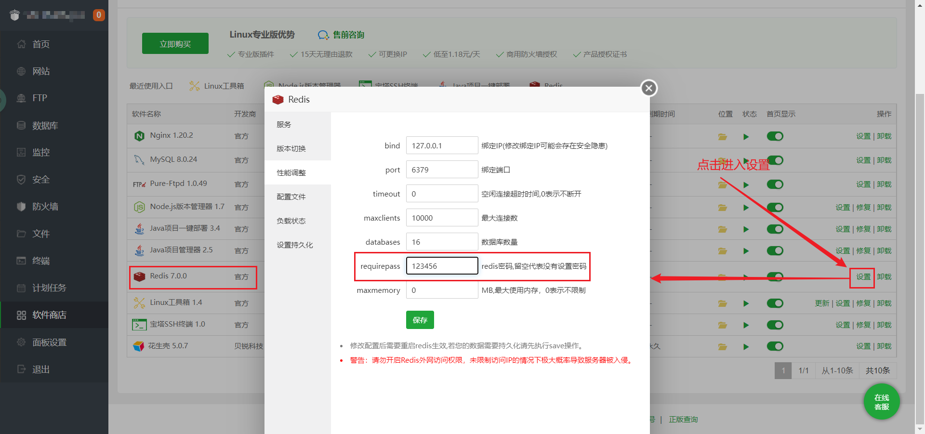Click the 花生壳 5.0.7 icon
Screen dimensions: 925x434
[139, 346]
